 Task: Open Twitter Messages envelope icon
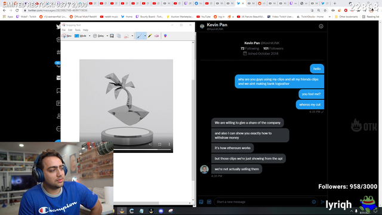58,78
